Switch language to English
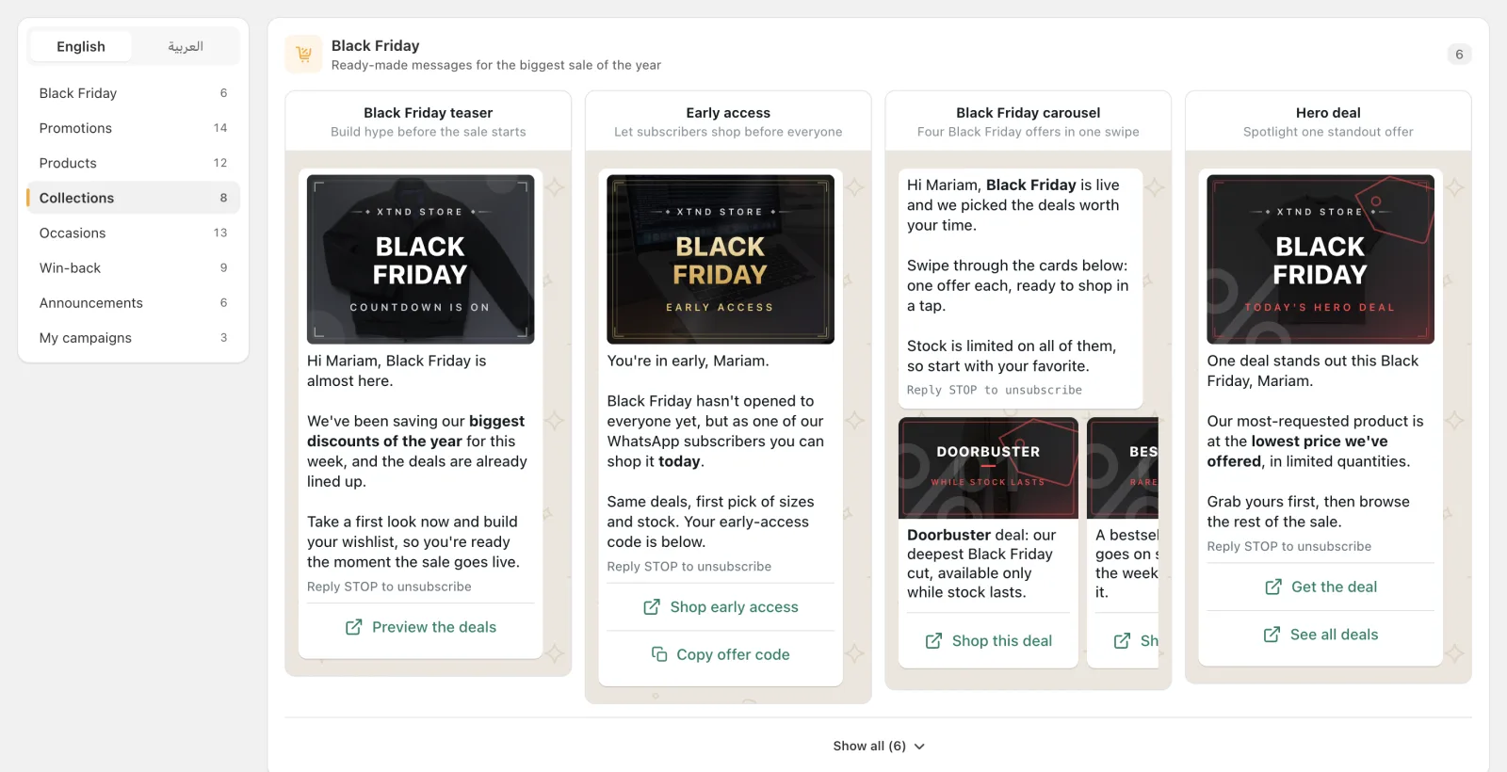 [81, 46]
